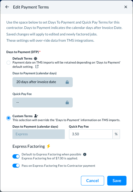Click the locked default Quick Pay Fee box
The height and width of the screenshot is (192, 133).
coord(42,102)
